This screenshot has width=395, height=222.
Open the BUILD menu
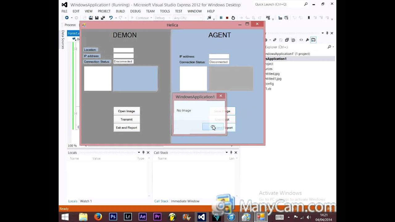pos(120,11)
